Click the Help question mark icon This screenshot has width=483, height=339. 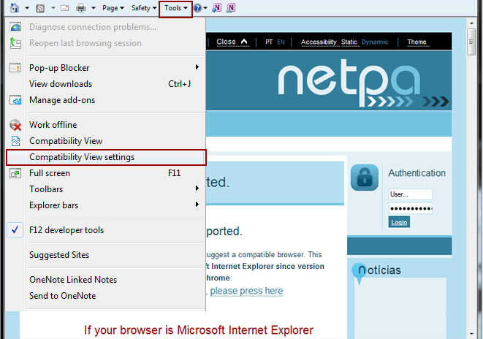pyautogui.click(x=197, y=8)
